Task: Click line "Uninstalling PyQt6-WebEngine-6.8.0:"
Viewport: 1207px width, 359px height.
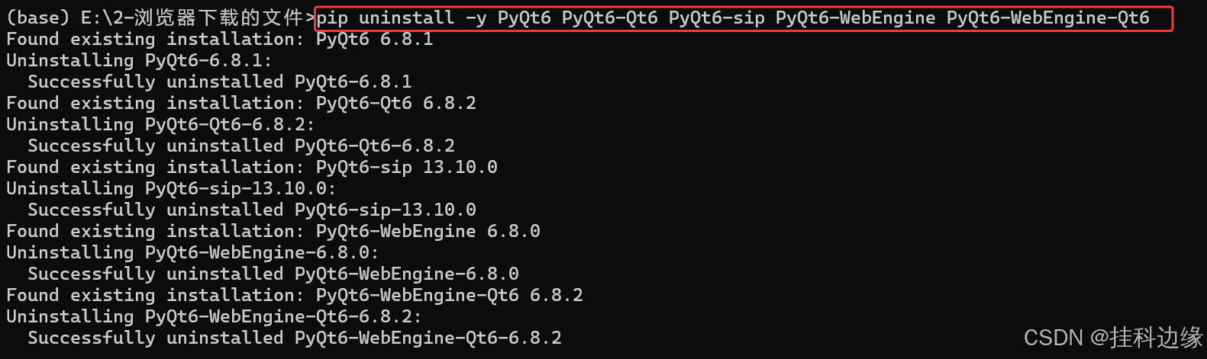Action: [x=192, y=252]
